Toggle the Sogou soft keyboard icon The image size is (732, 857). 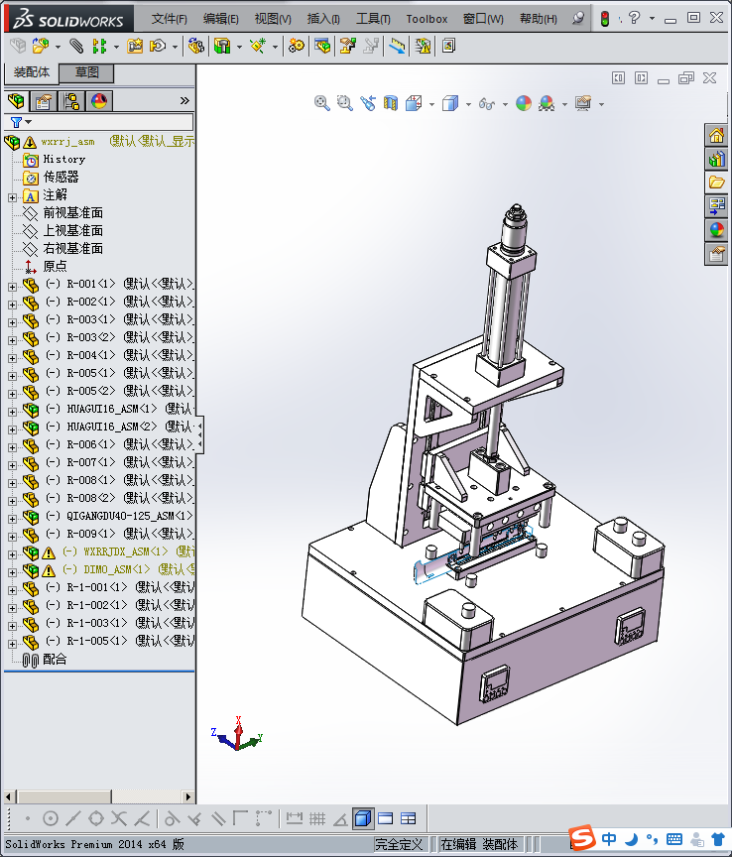click(x=674, y=839)
